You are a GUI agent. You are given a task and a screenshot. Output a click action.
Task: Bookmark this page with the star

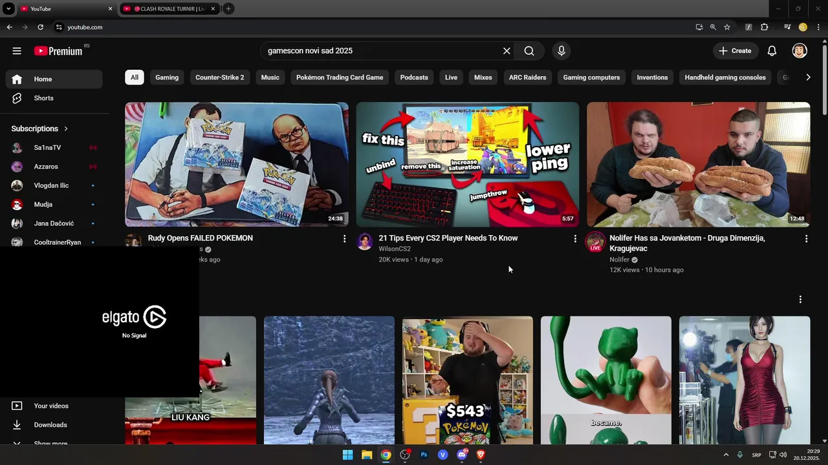pyautogui.click(x=727, y=27)
